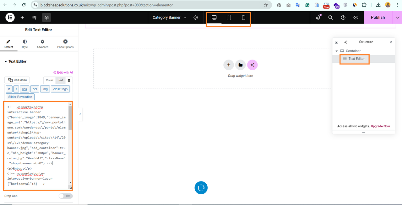Select Text Editor in Structure panel
The width and height of the screenshot is (402, 205).
pyautogui.click(x=356, y=59)
